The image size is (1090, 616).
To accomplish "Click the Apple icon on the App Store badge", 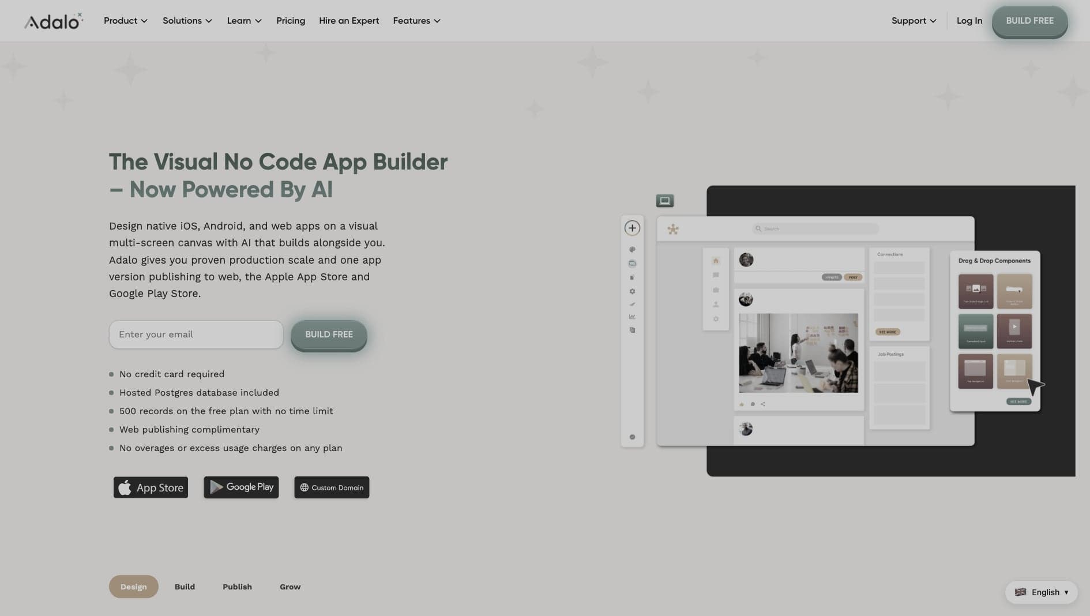I will tap(125, 488).
